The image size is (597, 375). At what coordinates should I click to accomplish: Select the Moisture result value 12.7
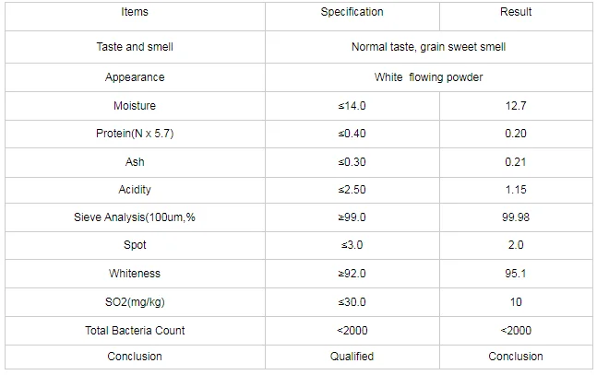coord(516,106)
